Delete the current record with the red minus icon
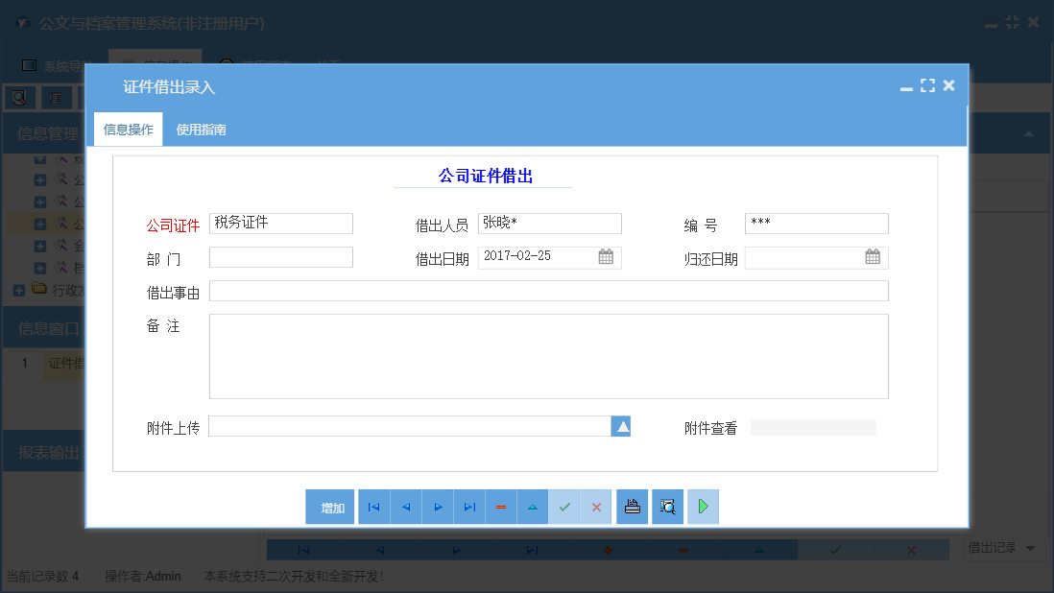 (501, 507)
